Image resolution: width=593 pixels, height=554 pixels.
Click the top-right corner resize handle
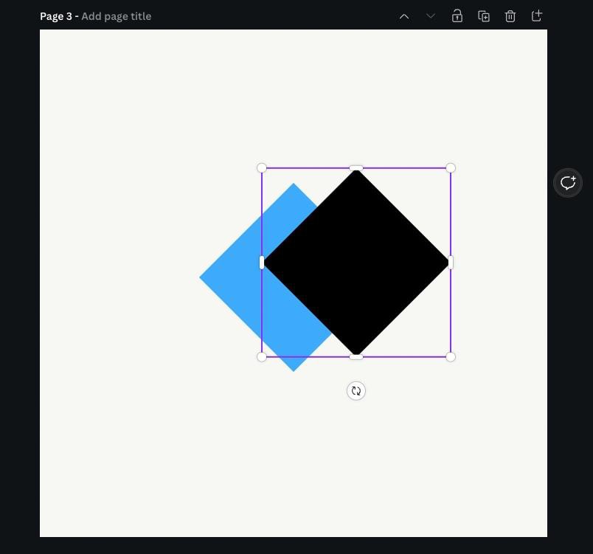click(x=451, y=168)
